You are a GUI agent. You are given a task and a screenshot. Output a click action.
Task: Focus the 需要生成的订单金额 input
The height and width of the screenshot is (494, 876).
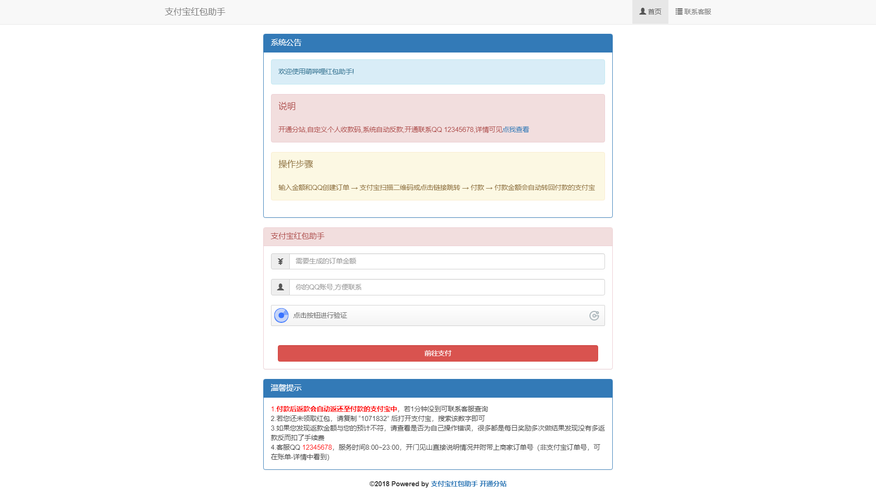coord(447,262)
